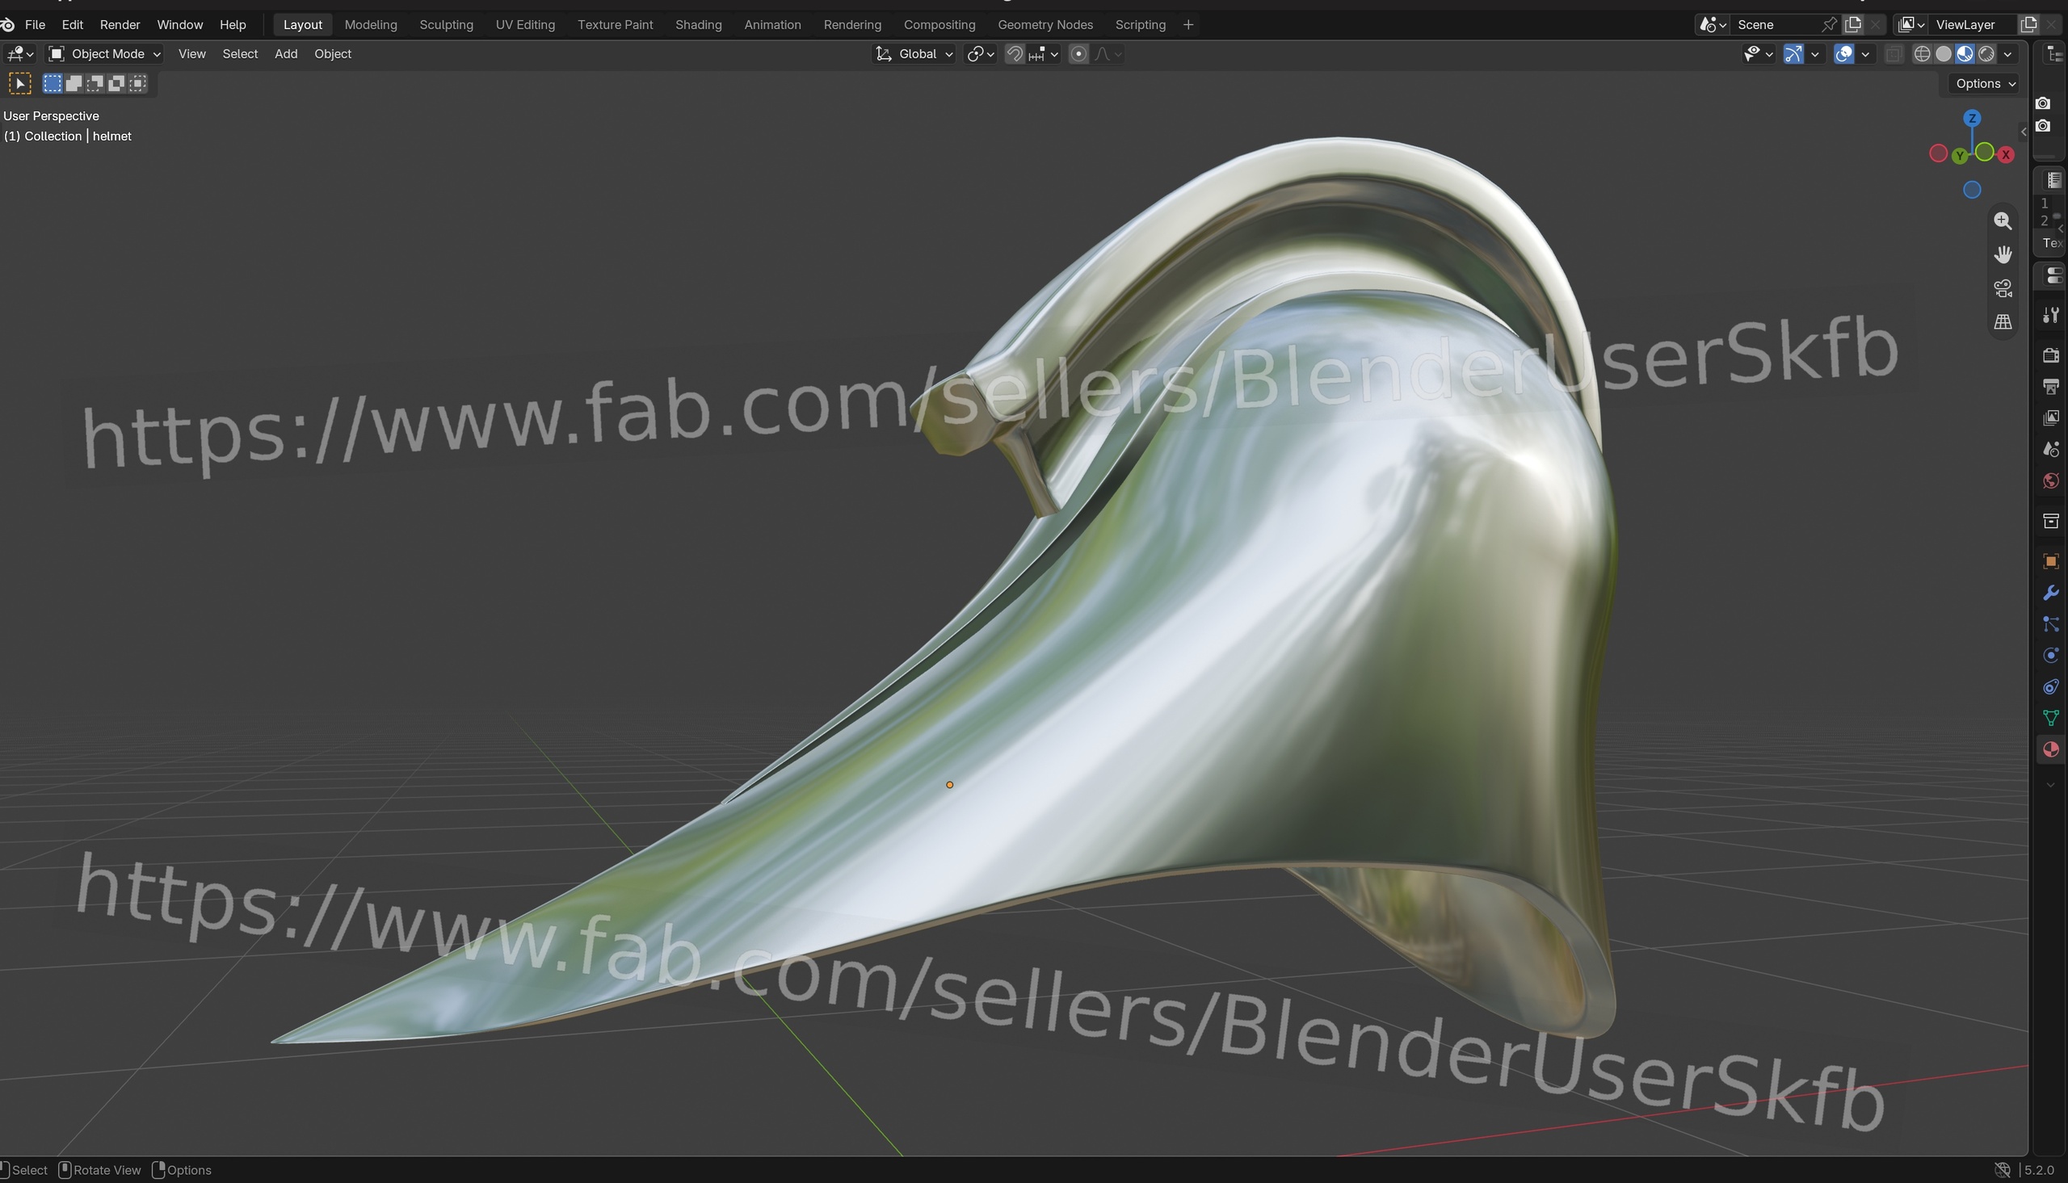
Task: Open the viewport Select menu
Action: [241, 53]
